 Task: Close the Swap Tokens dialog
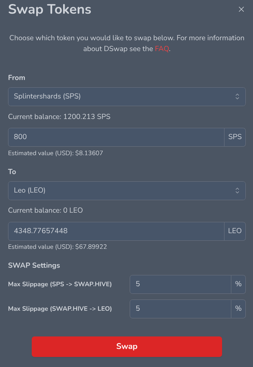tap(241, 9)
